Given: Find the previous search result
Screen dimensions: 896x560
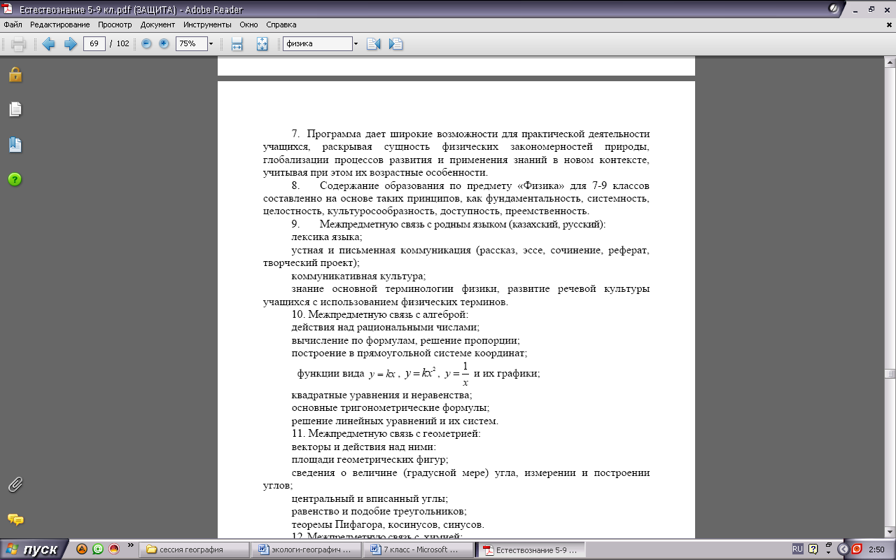Looking at the screenshot, I should click(373, 44).
